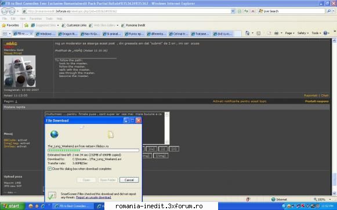337x210 pixels.
Task: Click Cancel in File Download dialog
Action: [x=129, y=180]
